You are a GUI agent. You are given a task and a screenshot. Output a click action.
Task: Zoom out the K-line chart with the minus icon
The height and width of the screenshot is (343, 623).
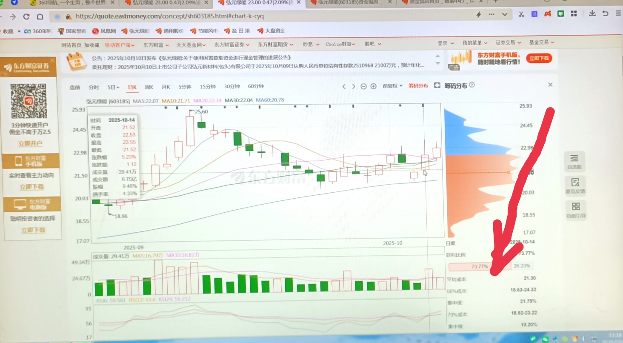coord(363,86)
